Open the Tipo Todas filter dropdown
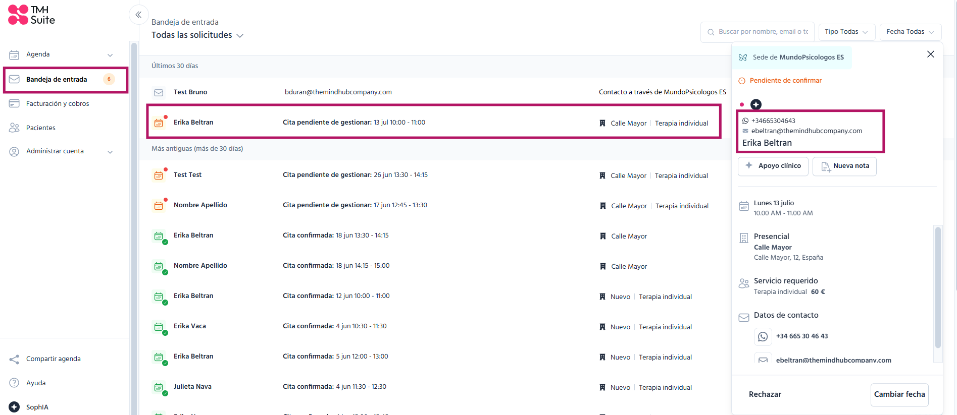Image resolution: width=957 pixels, height=415 pixels. [x=847, y=32]
